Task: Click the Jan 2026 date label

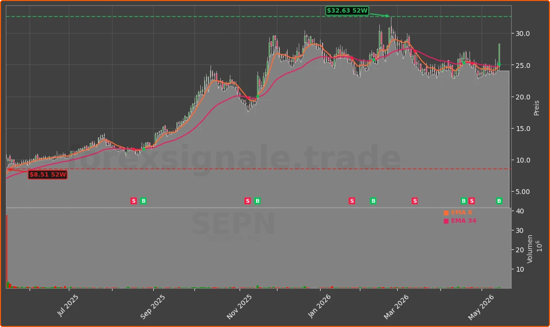Action: click(x=319, y=306)
